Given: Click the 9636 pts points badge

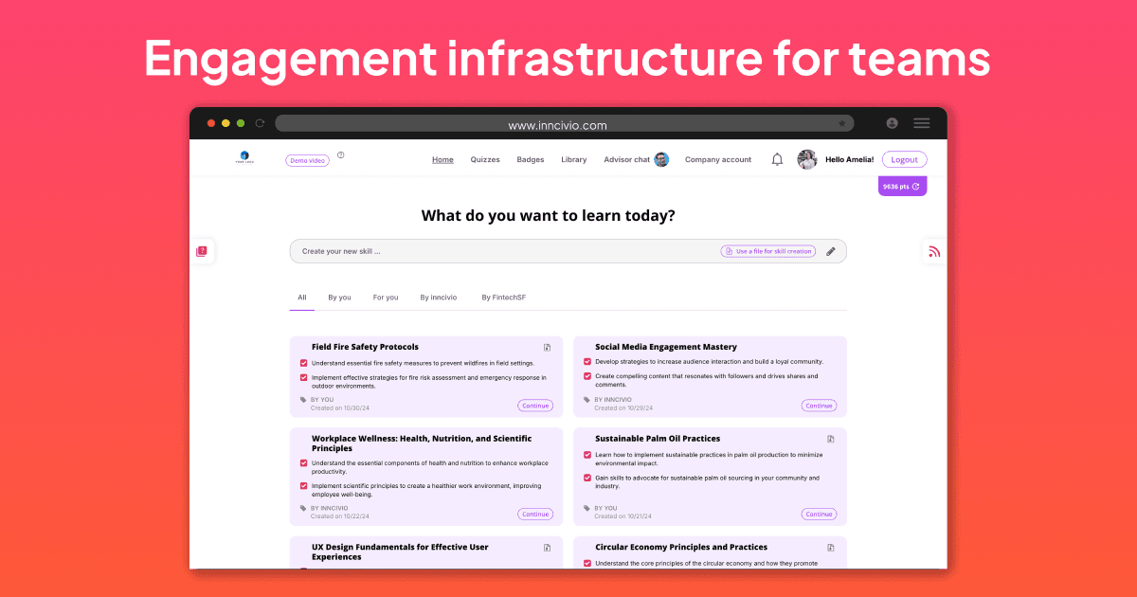Looking at the screenshot, I should point(903,187).
